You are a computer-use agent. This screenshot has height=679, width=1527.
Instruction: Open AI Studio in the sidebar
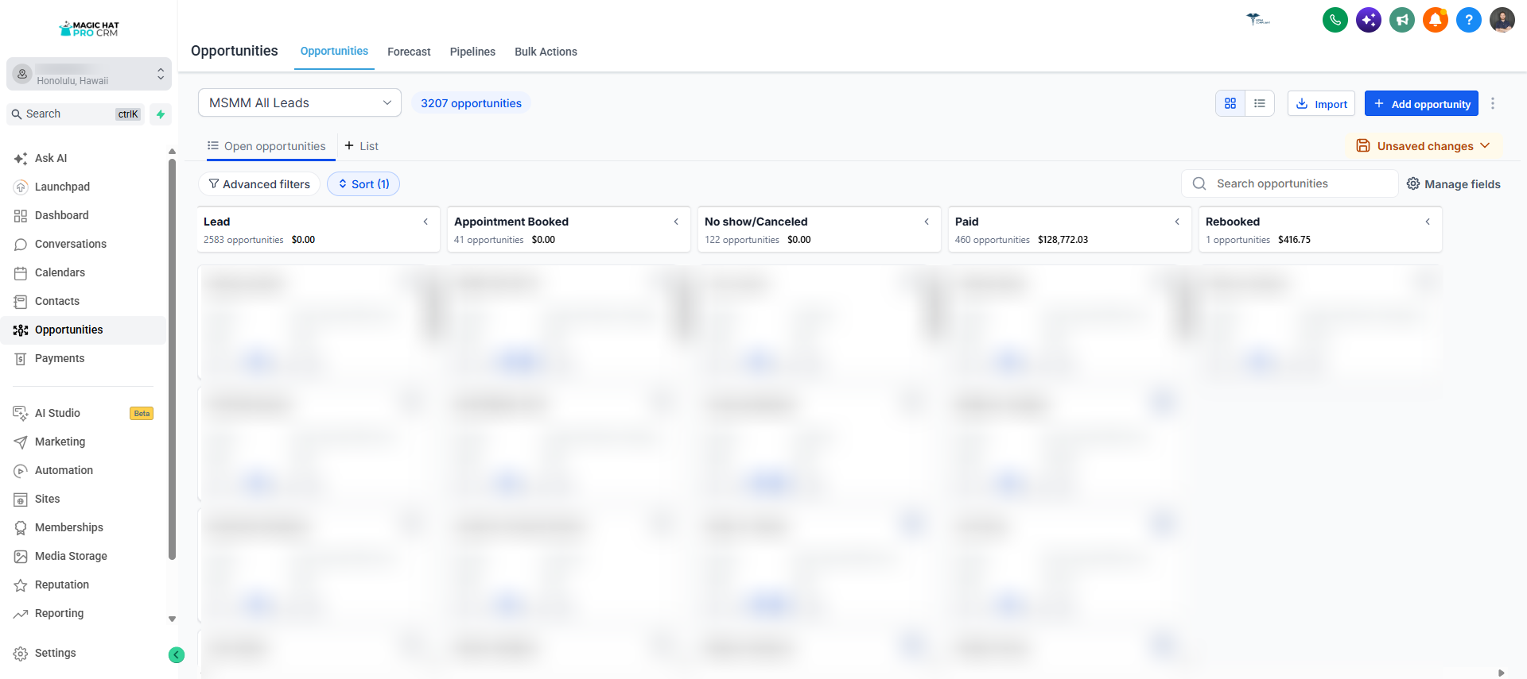57,413
